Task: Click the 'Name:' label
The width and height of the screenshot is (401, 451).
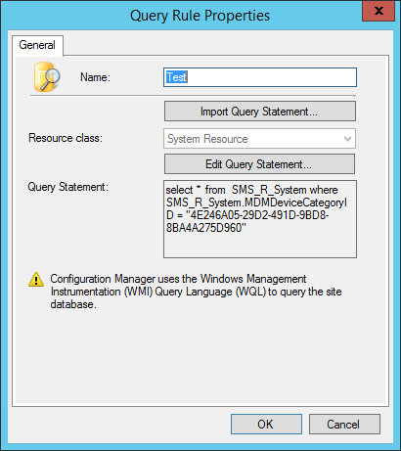Action: coord(95,77)
